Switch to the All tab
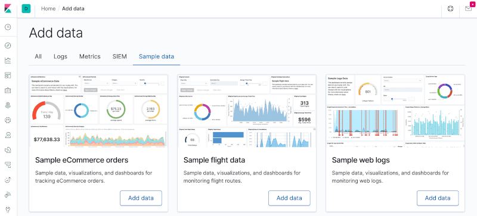Screen dimensions: 477x216 pyautogui.click(x=38, y=57)
